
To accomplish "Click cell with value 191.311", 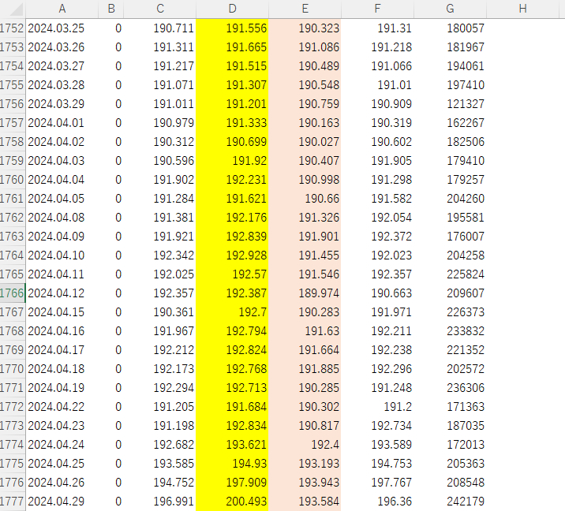I will [160, 47].
